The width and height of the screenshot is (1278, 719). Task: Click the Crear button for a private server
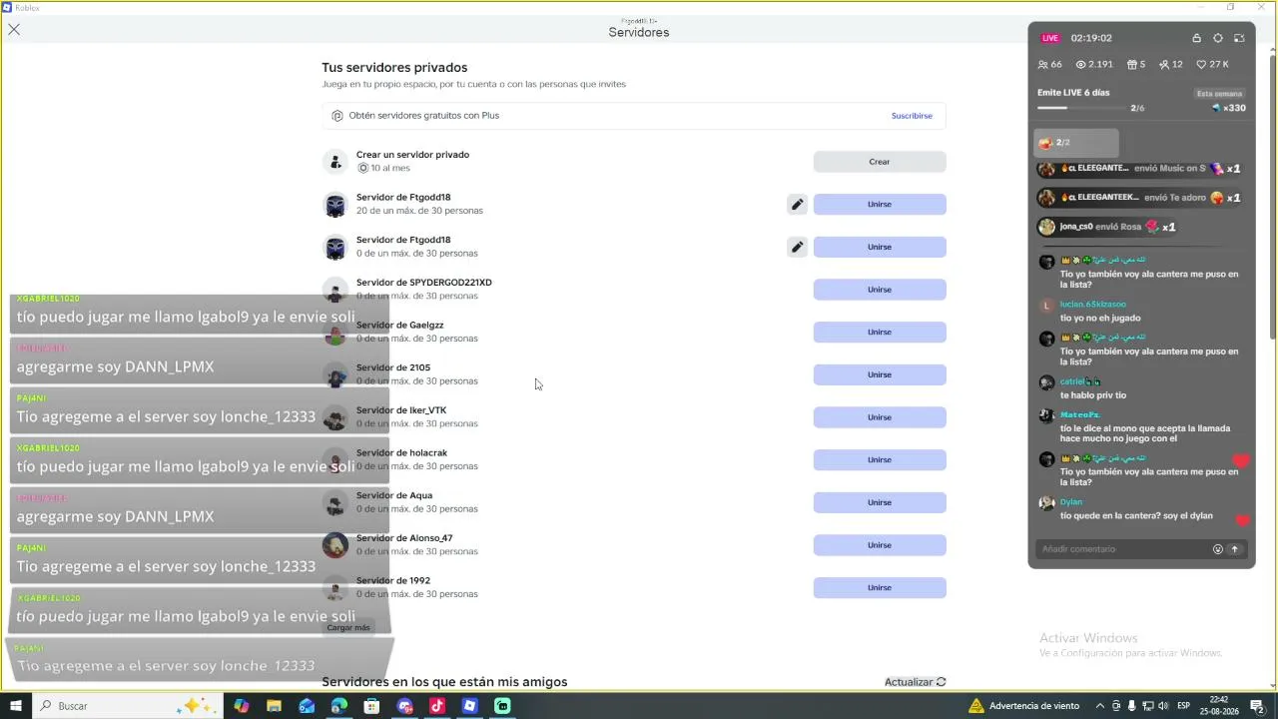pos(880,162)
